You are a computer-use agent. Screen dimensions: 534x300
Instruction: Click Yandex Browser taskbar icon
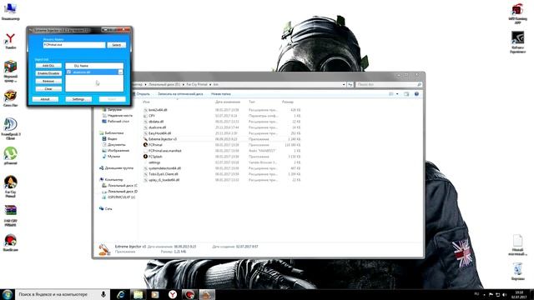[173, 294]
